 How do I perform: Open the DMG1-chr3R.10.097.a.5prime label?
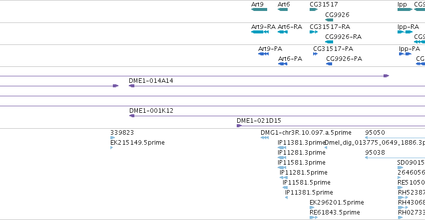(306, 133)
